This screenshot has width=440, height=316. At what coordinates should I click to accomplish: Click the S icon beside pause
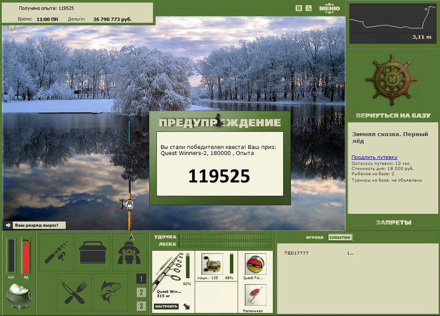pyautogui.click(x=309, y=8)
